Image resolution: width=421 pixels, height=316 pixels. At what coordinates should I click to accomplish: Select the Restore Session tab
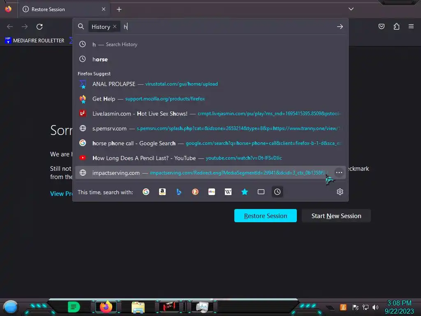click(64, 9)
